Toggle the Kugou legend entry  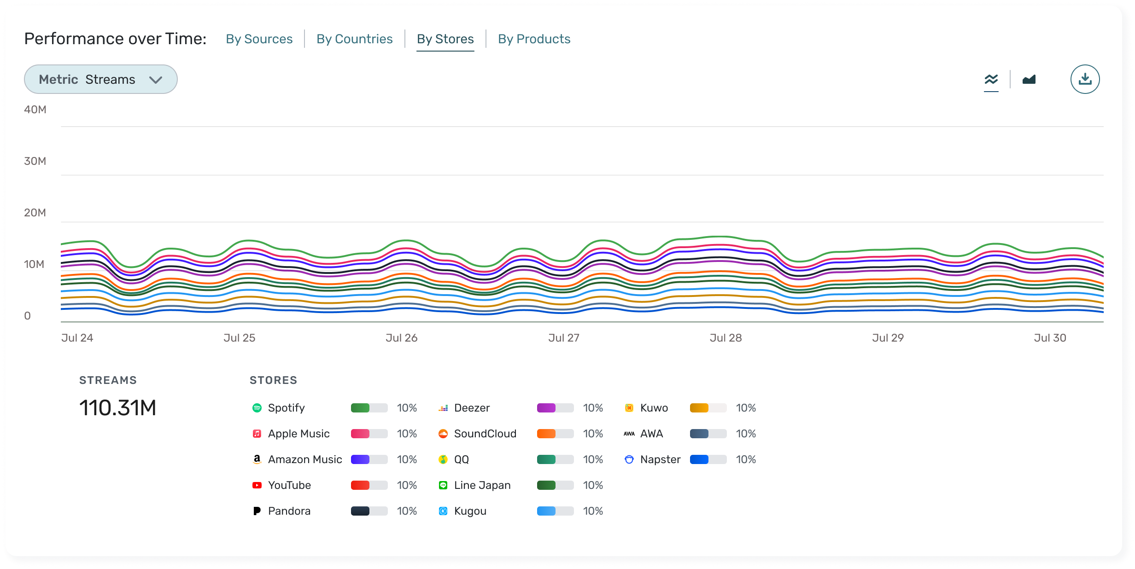[470, 511]
